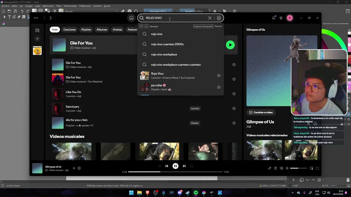Add 'pa culiar' playlist to library

219,87
